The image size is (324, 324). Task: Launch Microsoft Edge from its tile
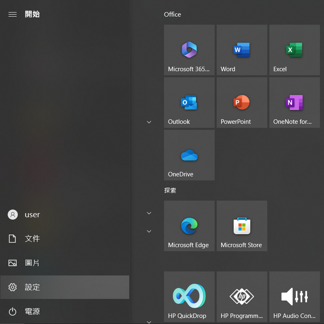(189, 226)
